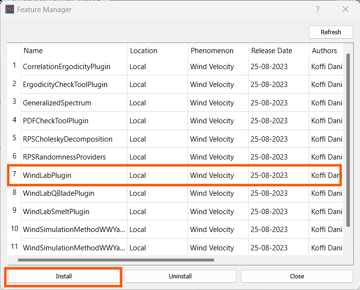Click the Uninstall button

click(x=180, y=276)
